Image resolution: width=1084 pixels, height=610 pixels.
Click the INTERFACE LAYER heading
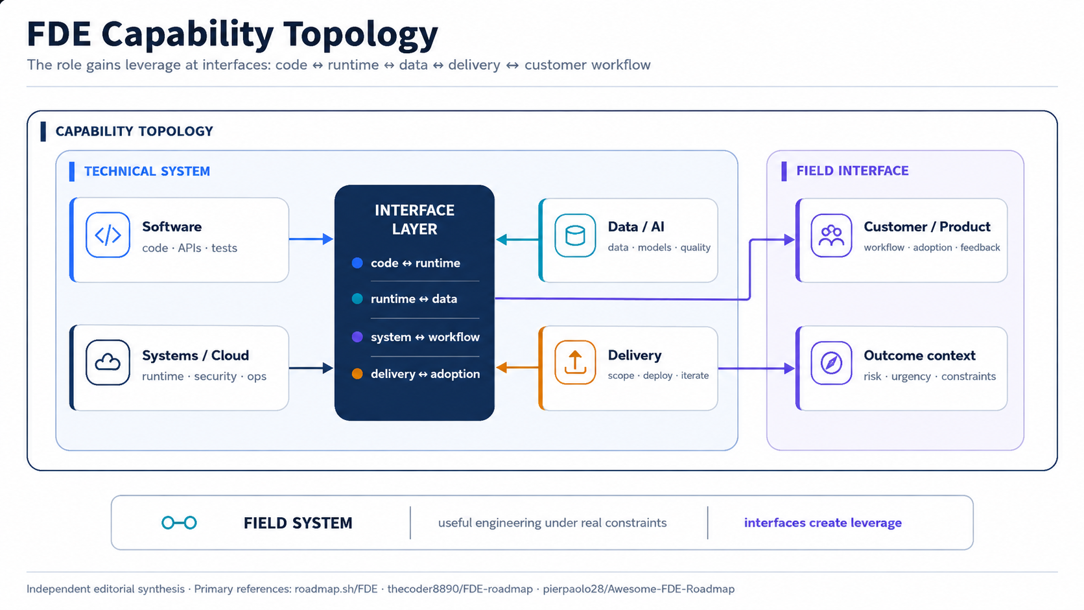coord(414,220)
